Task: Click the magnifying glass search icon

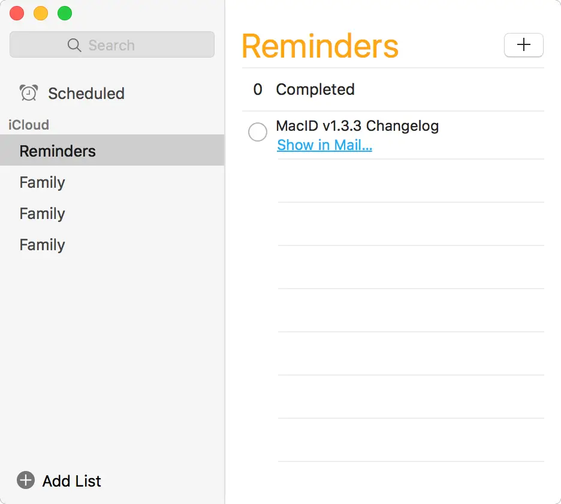Action: 74,46
